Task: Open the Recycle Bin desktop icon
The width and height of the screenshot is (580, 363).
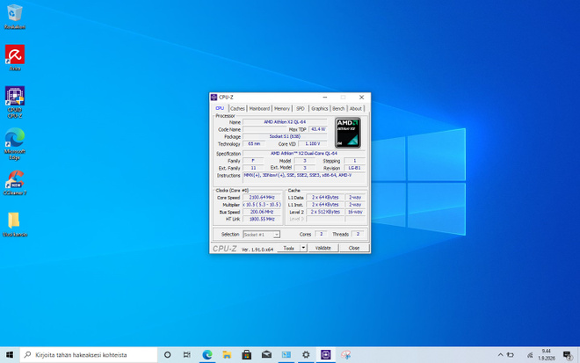Action: click(15, 17)
